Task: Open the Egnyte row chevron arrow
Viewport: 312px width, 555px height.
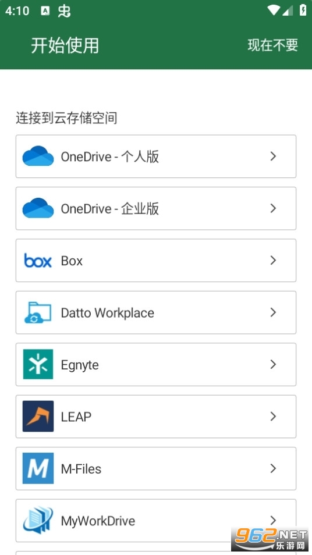Action: pos(273,364)
